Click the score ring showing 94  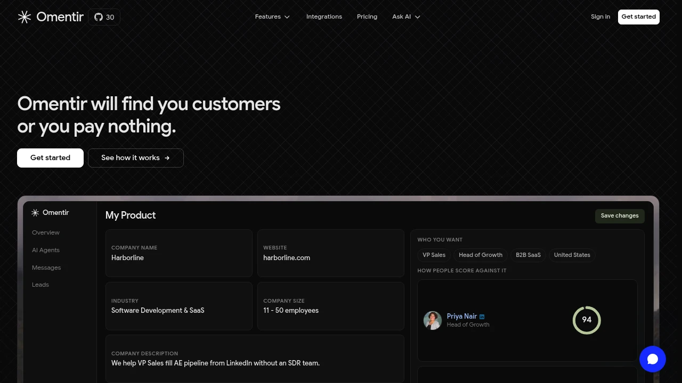point(587,320)
